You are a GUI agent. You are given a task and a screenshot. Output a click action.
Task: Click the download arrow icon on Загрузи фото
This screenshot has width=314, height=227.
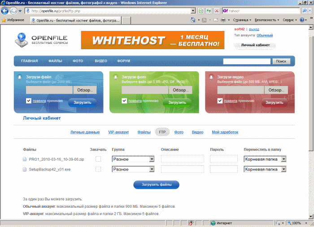tap(116, 77)
